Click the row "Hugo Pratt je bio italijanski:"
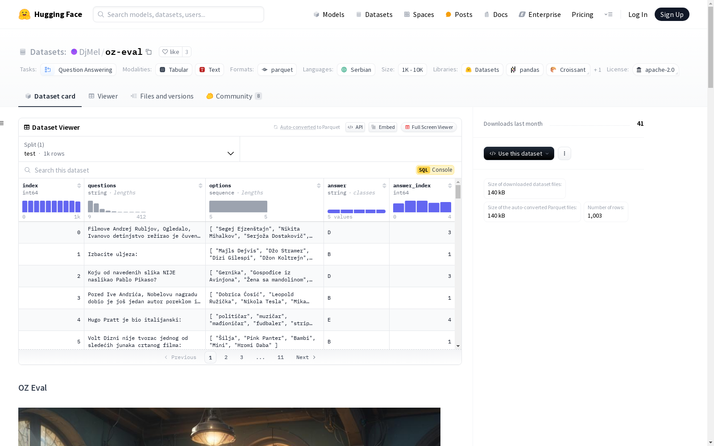 (x=237, y=320)
